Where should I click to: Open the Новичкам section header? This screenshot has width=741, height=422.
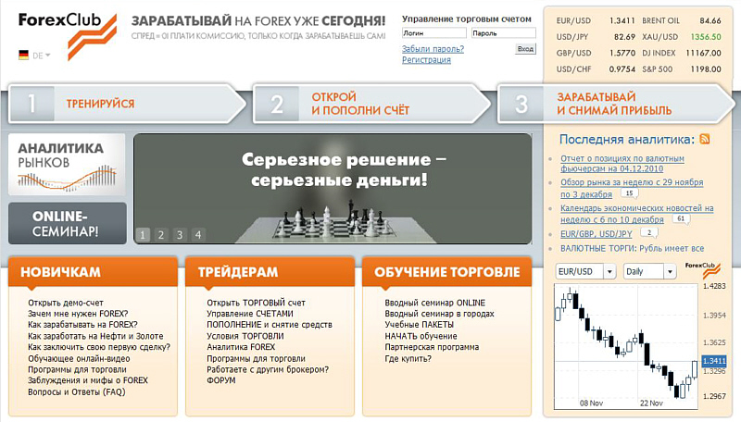click(94, 272)
